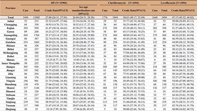
Task: Select the Fujian province cell
Action: click(x=11, y=28)
